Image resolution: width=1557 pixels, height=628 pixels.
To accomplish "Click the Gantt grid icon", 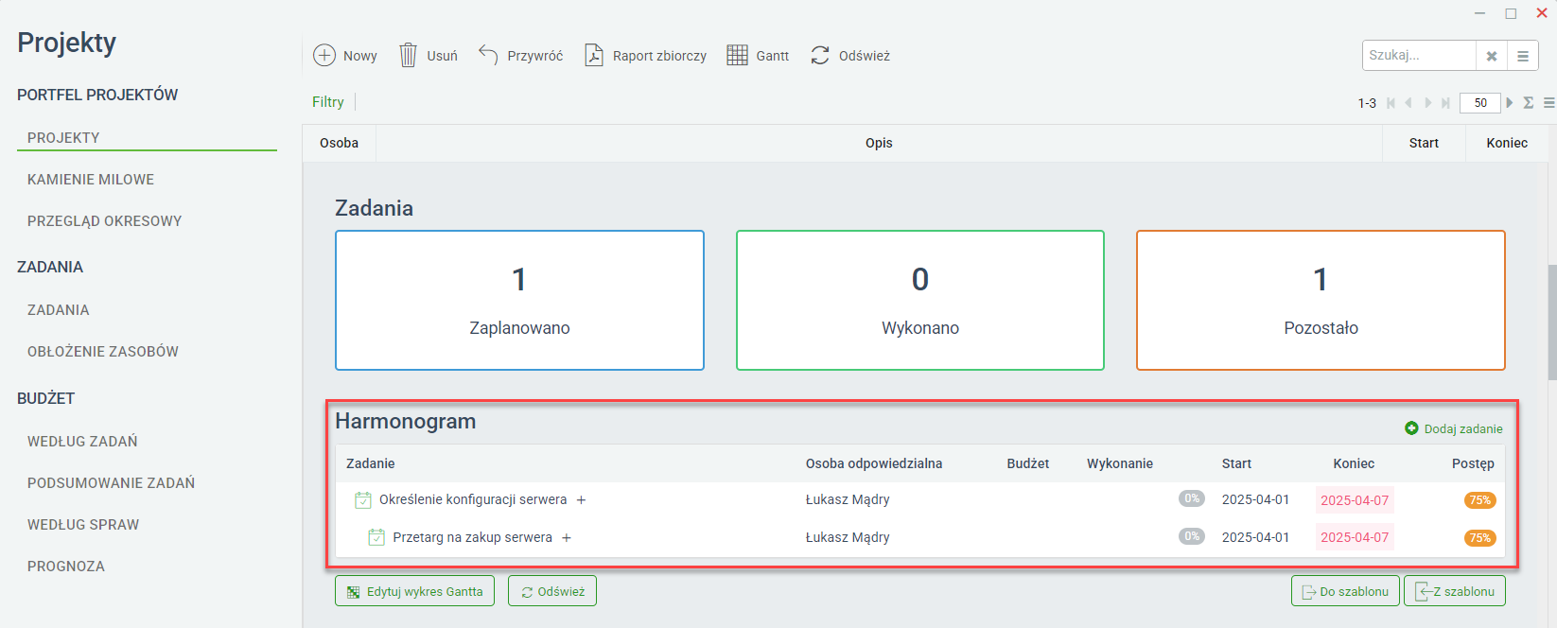I will click(x=737, y=55).
